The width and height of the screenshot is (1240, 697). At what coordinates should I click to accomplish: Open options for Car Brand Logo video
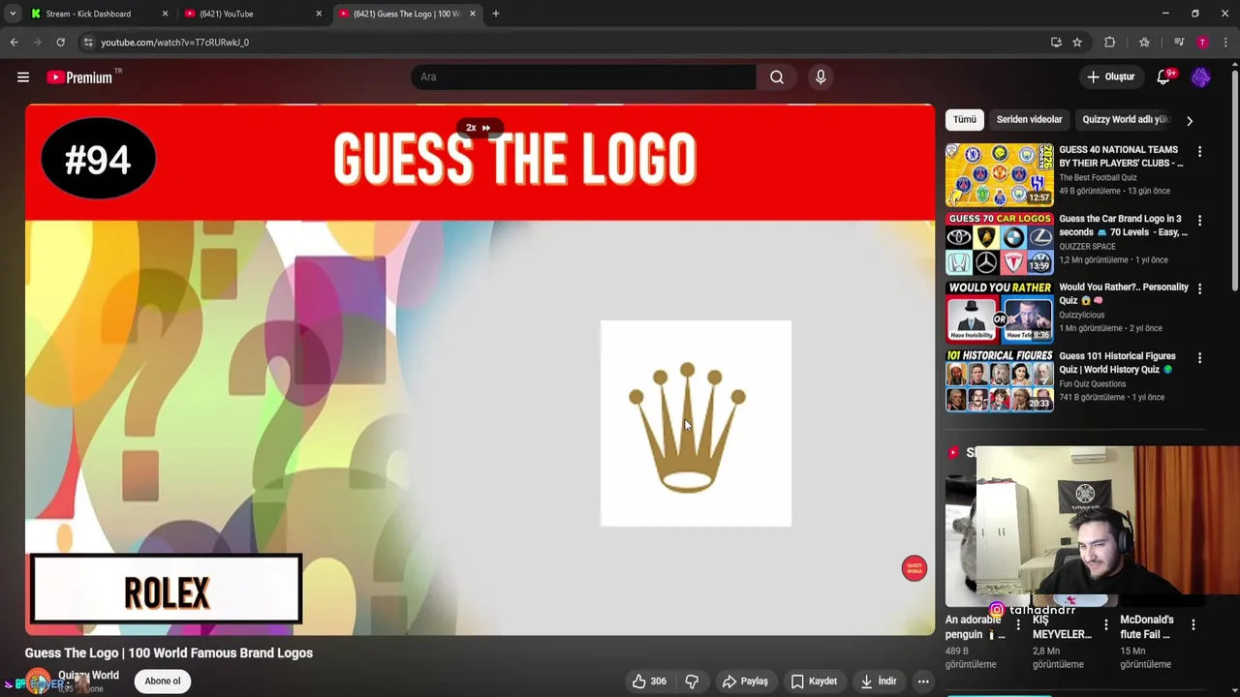1199,221
